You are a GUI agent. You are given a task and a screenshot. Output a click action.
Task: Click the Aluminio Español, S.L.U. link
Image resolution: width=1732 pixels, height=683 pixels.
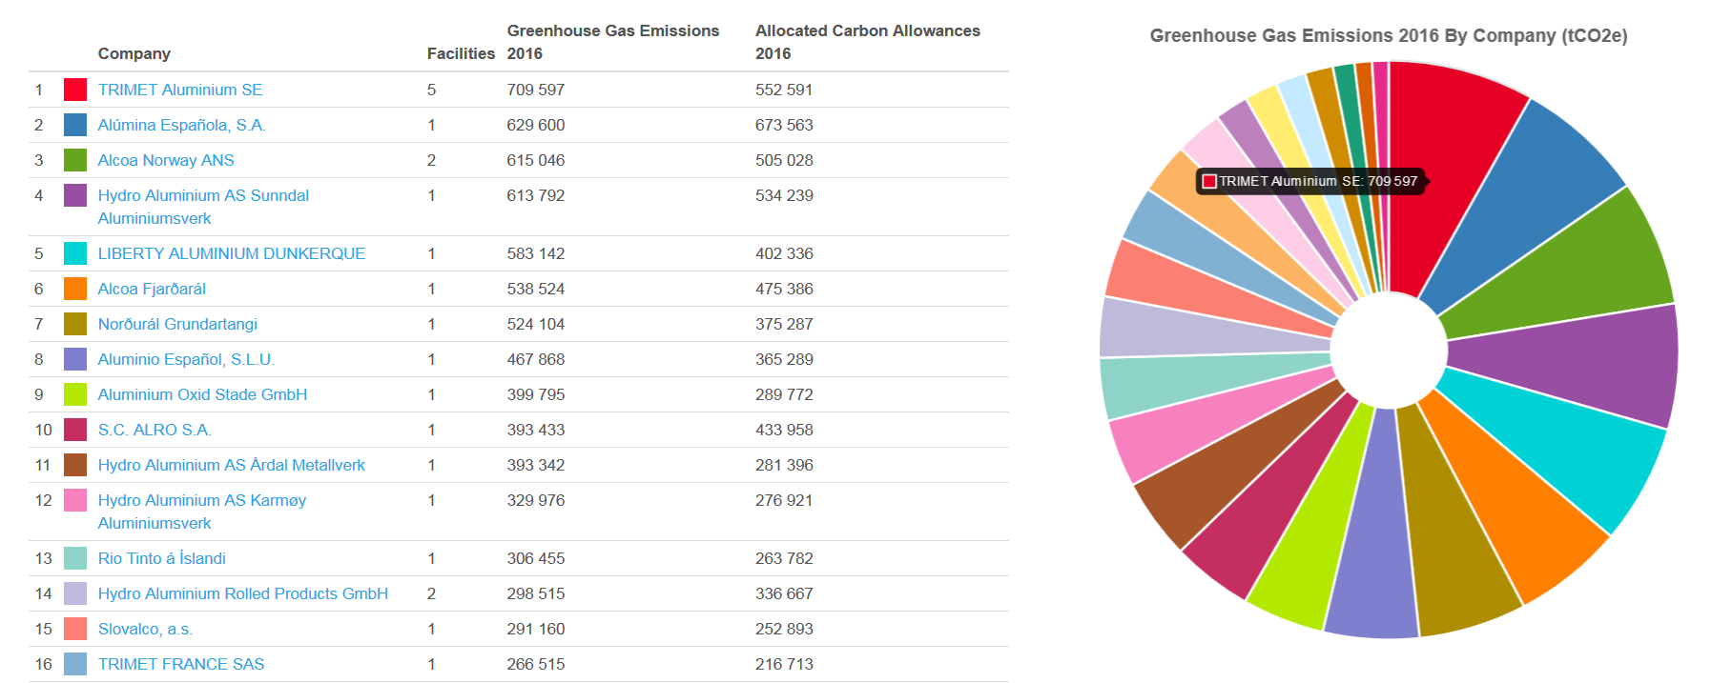[x=186, y=359]
